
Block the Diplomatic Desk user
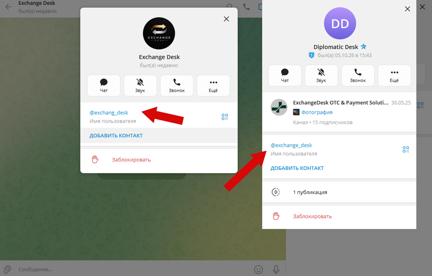(x=339, y=217)
